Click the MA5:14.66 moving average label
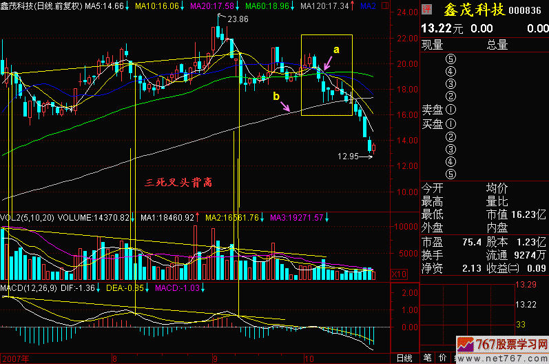 point(105,6)
